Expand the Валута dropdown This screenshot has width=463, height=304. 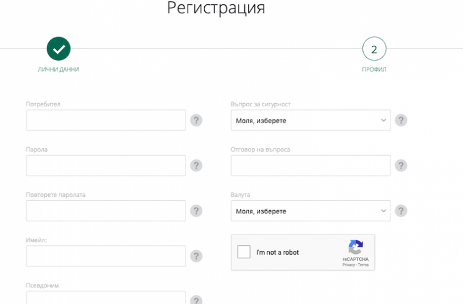click(311, 211)
